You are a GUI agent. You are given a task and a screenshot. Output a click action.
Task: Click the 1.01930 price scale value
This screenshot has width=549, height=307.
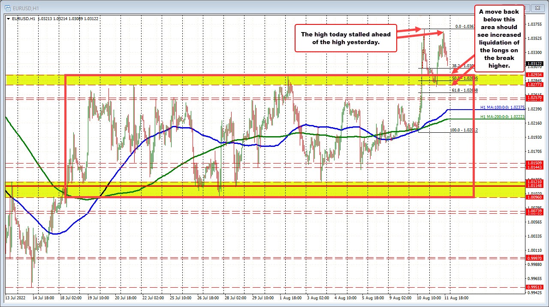pos(534,137)
